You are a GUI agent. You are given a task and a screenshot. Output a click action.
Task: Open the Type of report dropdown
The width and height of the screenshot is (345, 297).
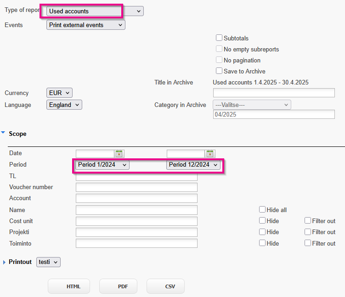pyautogui.click(x=95, y=11)
